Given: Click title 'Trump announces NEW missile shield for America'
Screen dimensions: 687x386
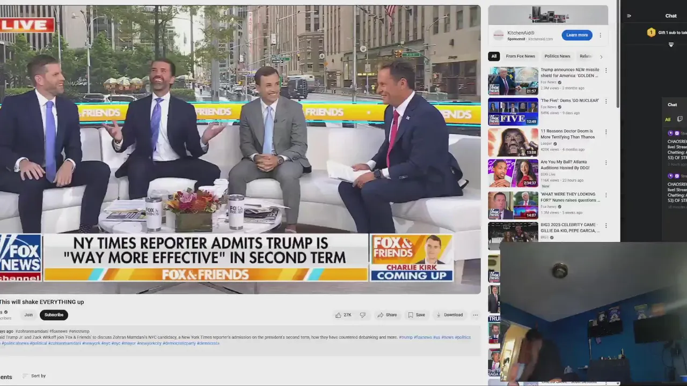Looking at the screenshot, I should pyautogui.click(x=570, y=73).
